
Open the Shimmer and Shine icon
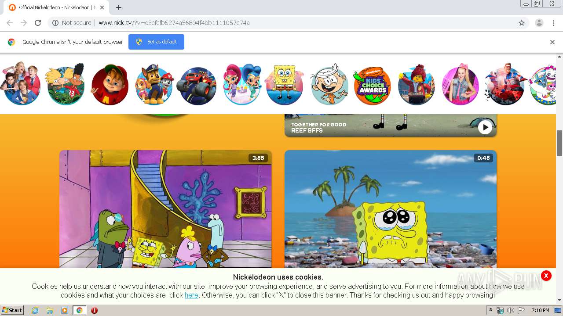click(x=242, y=85)
